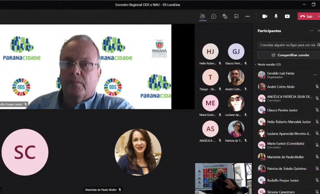Toggle the camera on or off
320x194 pixels.
tap(265, 16)
